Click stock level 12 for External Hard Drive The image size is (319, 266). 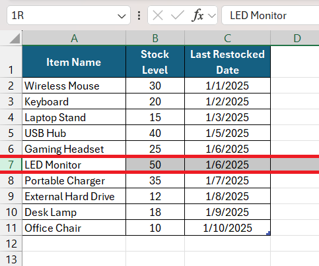155,196
